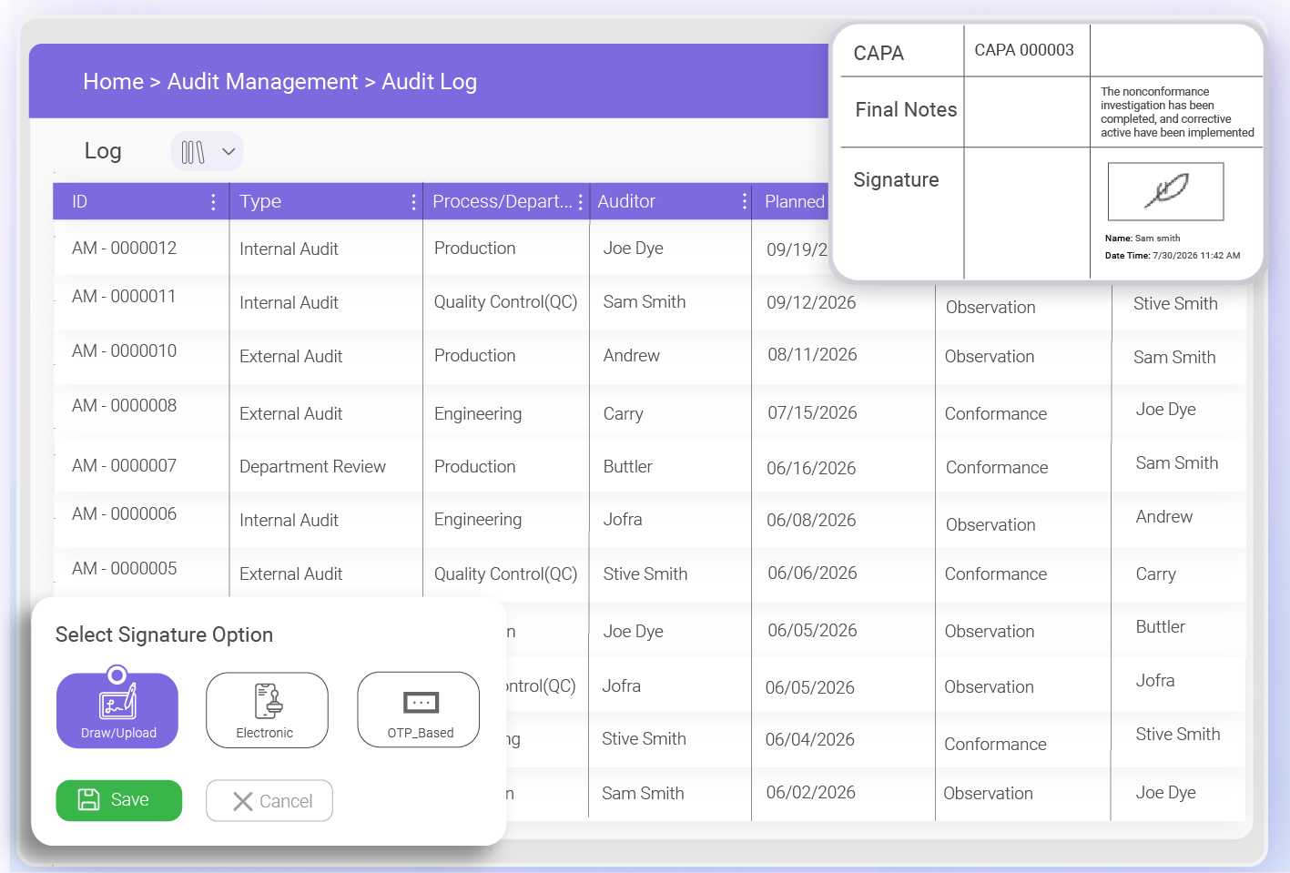Click the X icon in Cancel
The width and height of the screenshot is (1290, 873).
point(242,801)
